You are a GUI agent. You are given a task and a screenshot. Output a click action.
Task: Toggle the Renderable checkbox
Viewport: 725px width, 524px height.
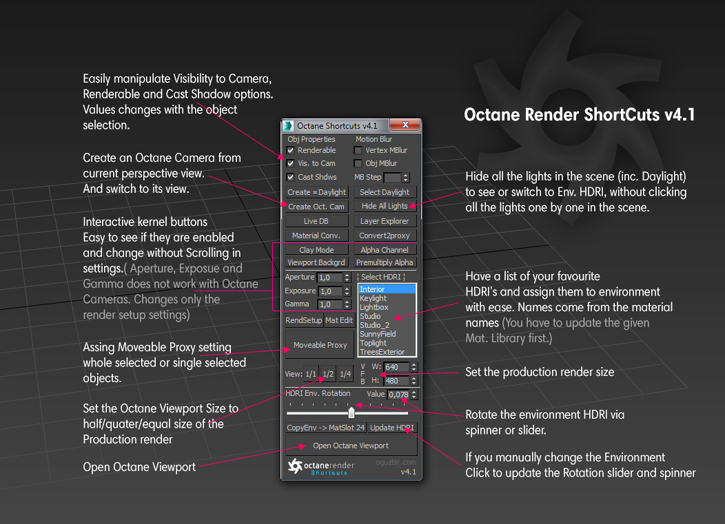(x=290, y=150)
